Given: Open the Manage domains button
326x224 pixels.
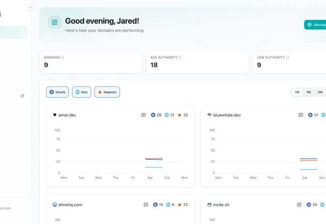Looking at the screenshot, I should click(x=315, y=25).
